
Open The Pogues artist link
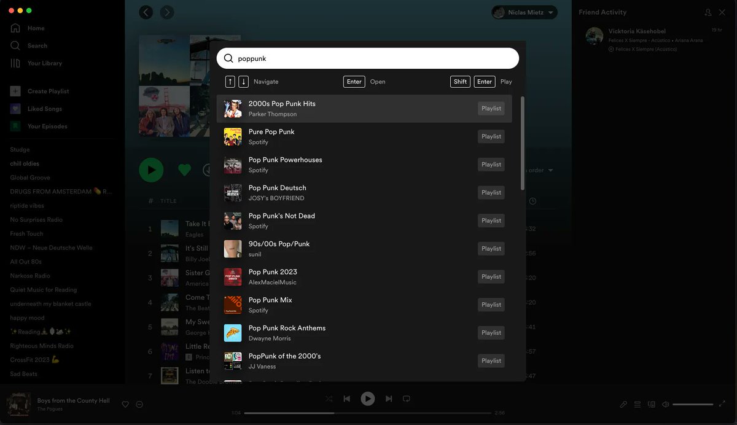pos(50,409)
